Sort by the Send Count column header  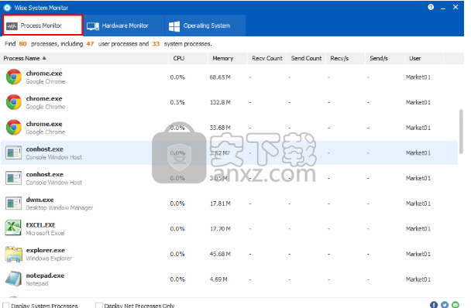point(307,58)
